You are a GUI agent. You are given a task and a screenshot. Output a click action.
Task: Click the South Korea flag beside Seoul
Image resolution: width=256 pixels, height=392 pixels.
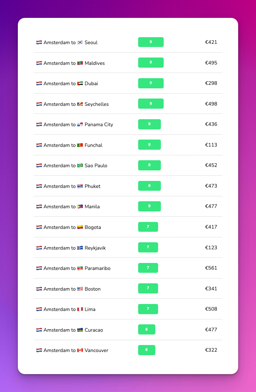[x=80, y=42]
